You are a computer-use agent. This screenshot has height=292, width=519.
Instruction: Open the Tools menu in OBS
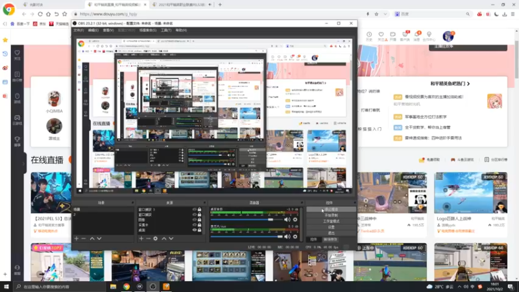click(x=166, y=30)
